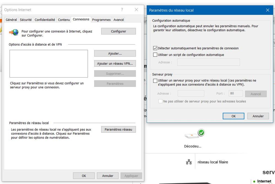Open the Contenu tab
This screenshot has width=275, height=184.
(x=64, y=20)
